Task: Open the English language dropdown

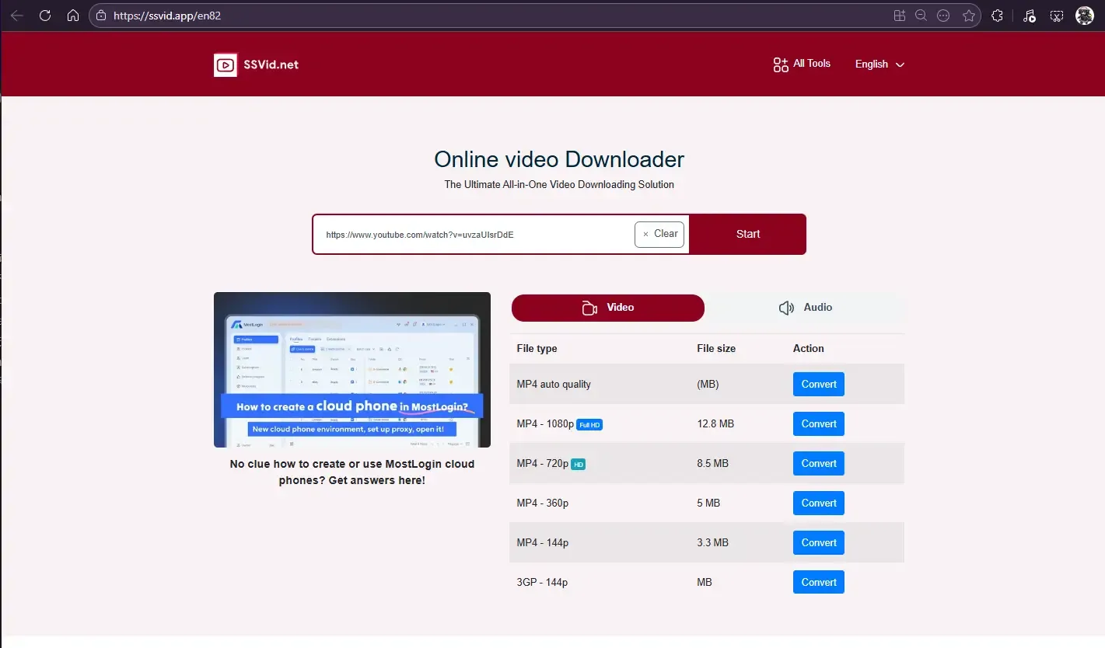Action: 879,64
